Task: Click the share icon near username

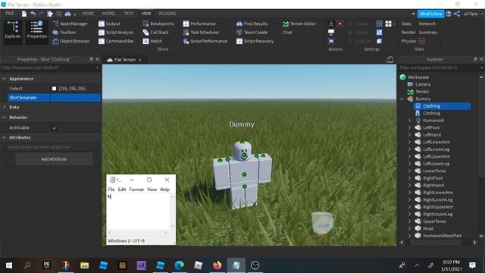Action: pyautogui.click(x=457, y=14)
